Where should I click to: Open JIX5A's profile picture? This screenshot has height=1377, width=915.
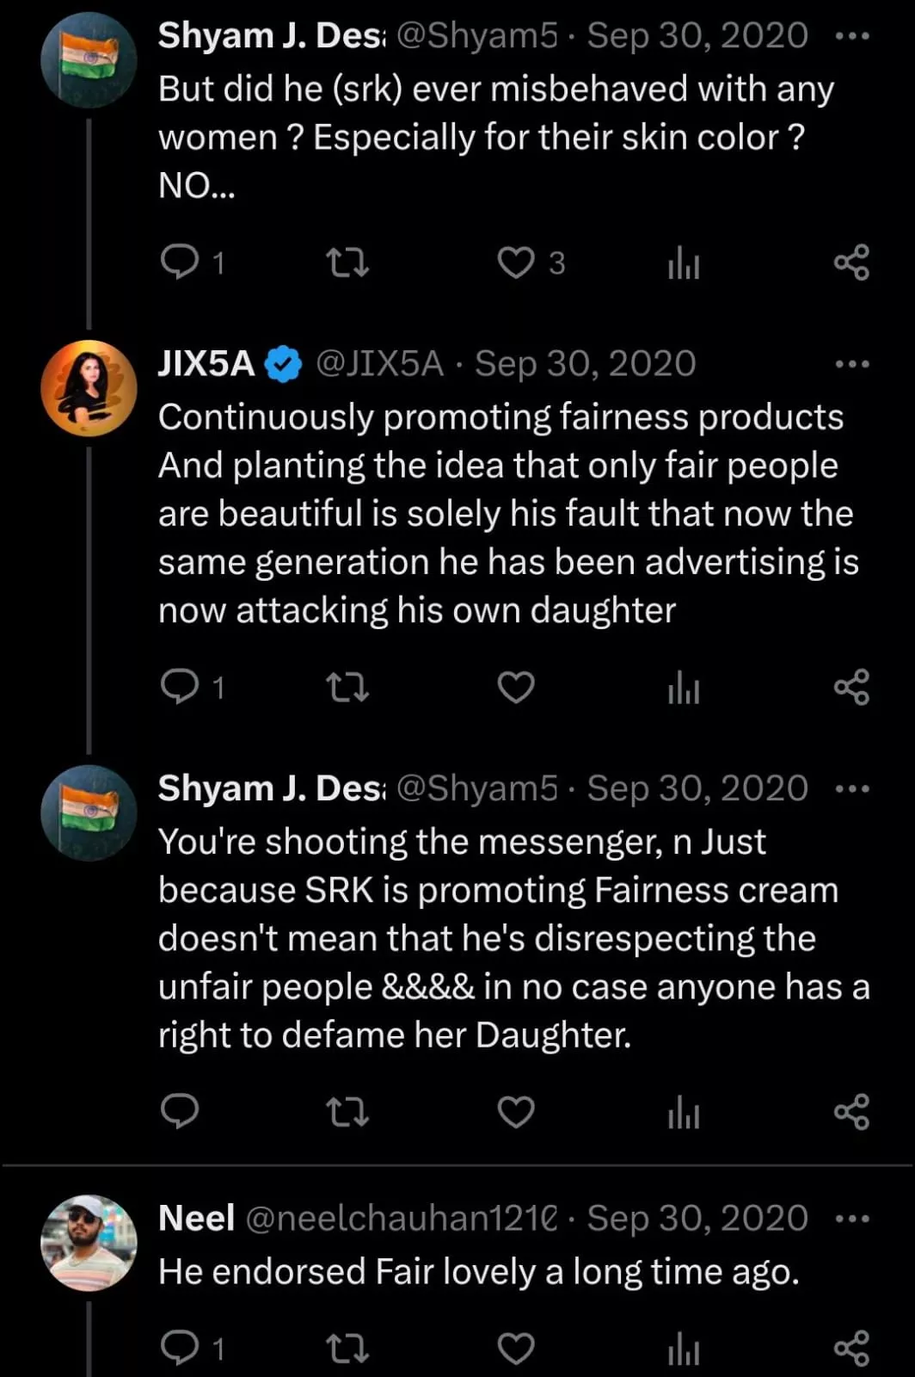point(89,387)
